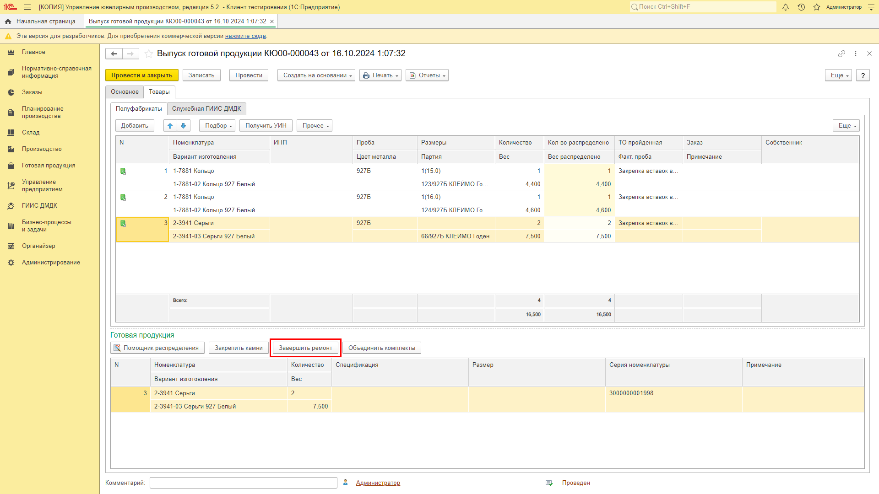Focus the global search field
879x494 pixels.
(x=703, y=7)
